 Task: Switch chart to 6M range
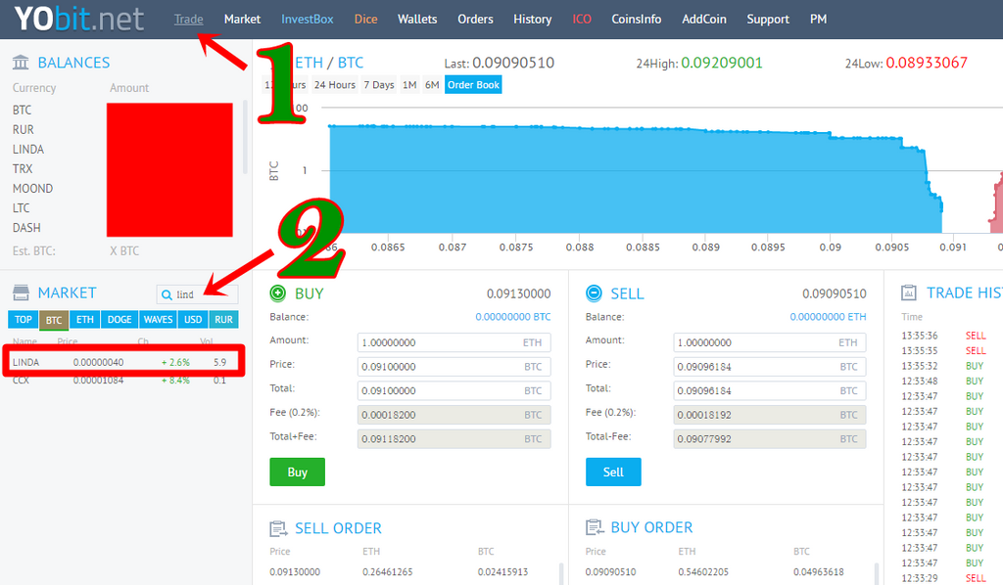(432, 84)
